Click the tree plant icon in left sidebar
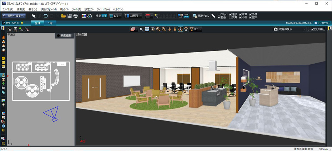Viewport: 332px width, 151px height. (x=3, y=83)
